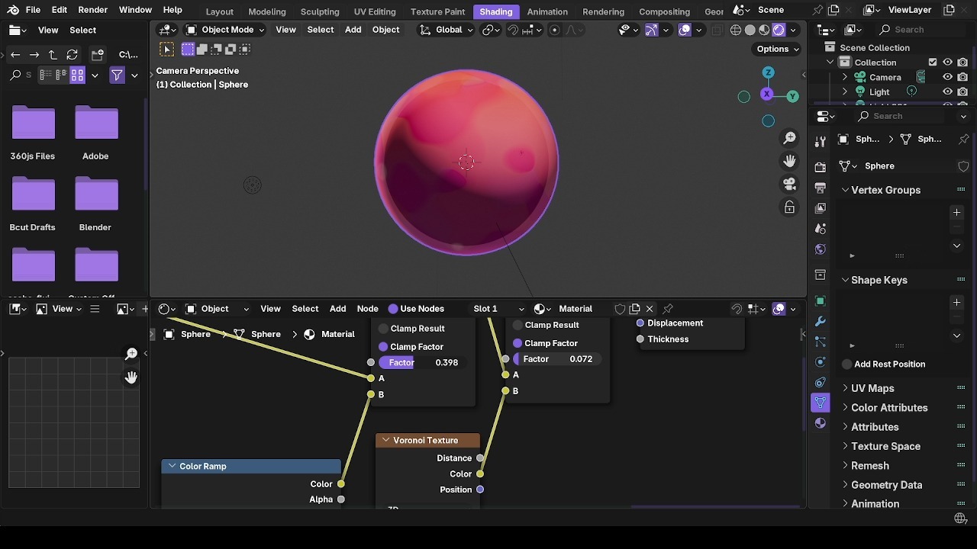Open the File menu
The width and height of the screenshot is (977, 549).
33,10
